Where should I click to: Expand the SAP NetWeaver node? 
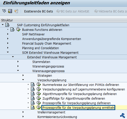(8, 34)
